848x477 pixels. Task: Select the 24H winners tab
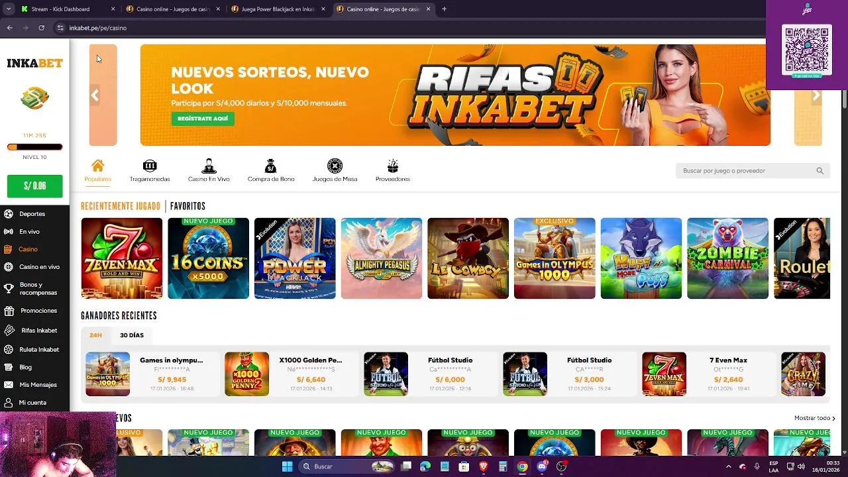tap(96, 335)
